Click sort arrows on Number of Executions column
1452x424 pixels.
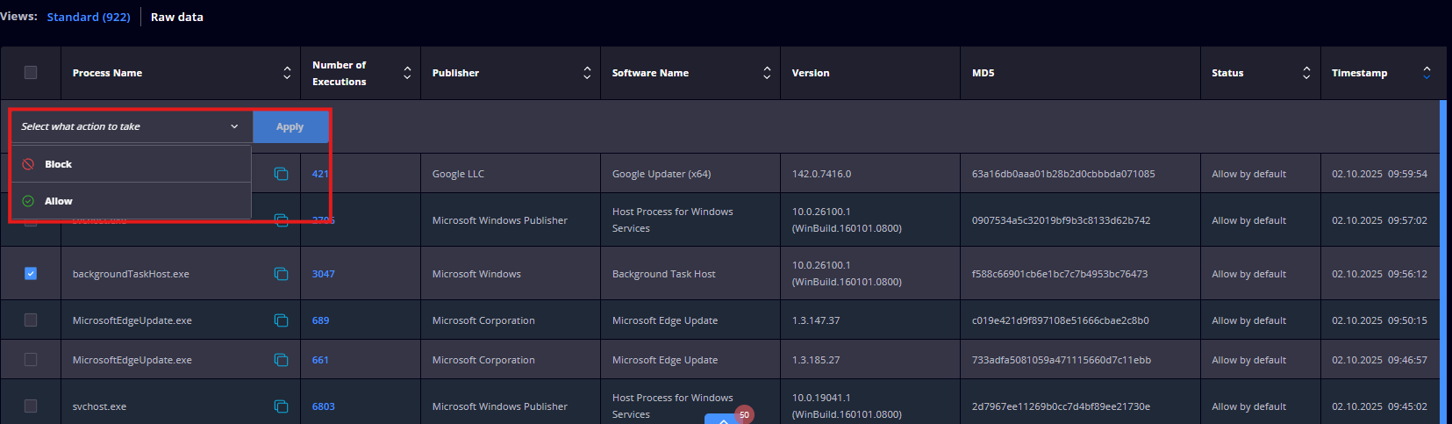click(x=406, y=73)
